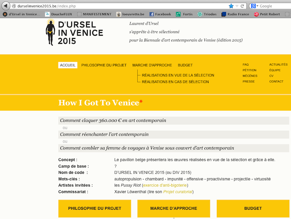
Task: Click the PHILOSOPHIE DU PROJET yellow button
Action: (x=95, y=209)
